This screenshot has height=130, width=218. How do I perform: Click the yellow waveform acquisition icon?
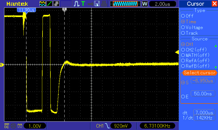pos(43,4)
